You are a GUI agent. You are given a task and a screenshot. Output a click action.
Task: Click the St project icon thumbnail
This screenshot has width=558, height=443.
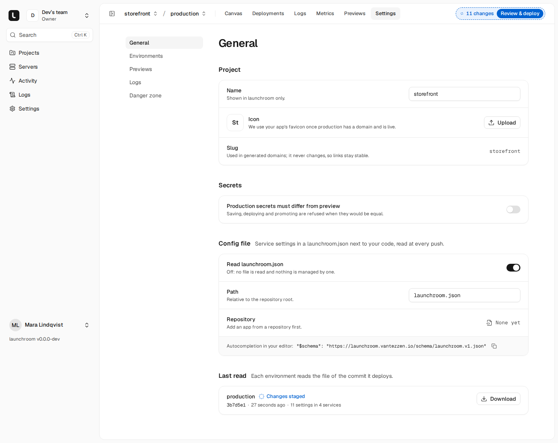tap(235, 123)
